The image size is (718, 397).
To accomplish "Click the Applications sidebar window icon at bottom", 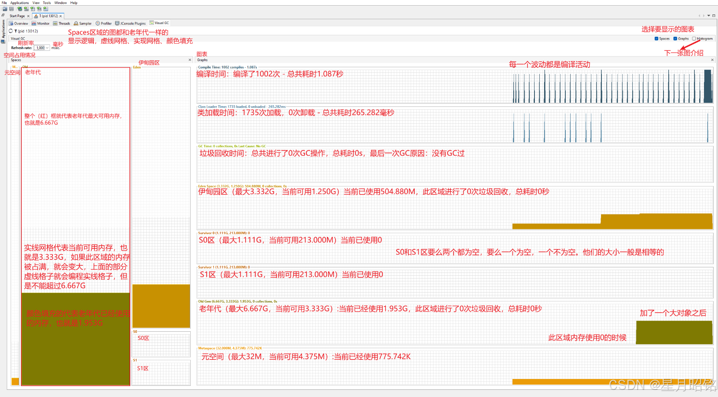I will 3,41.
